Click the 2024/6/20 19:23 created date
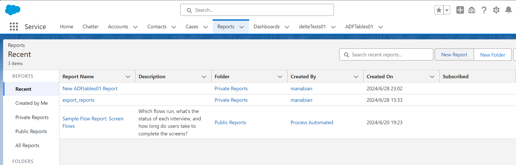This screenshot has width=516, height=165. [385, 122]
